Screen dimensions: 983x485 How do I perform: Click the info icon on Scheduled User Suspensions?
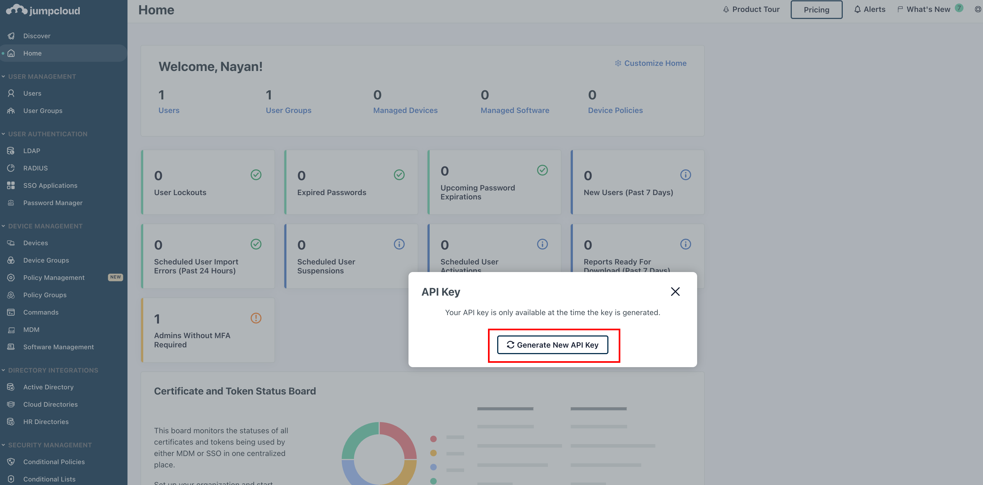coord(399,244)
